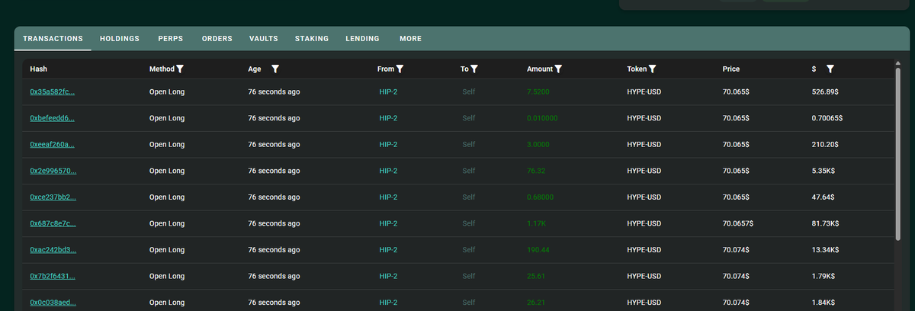Open the To column filter icon
Viewport: 915px width, 311px height.
click(474, 69)
